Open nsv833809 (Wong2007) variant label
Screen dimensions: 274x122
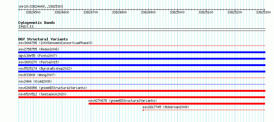(37, 75)
